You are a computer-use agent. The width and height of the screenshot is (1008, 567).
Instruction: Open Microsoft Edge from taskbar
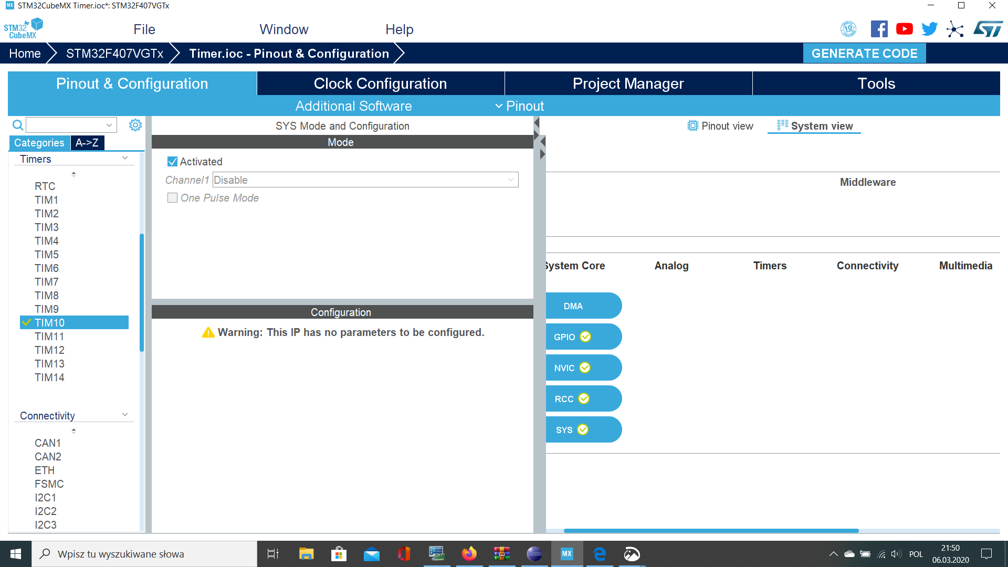(600, 554)
